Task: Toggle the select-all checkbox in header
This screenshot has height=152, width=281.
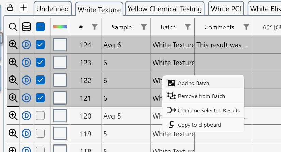Action: click(x=40, y=27)
